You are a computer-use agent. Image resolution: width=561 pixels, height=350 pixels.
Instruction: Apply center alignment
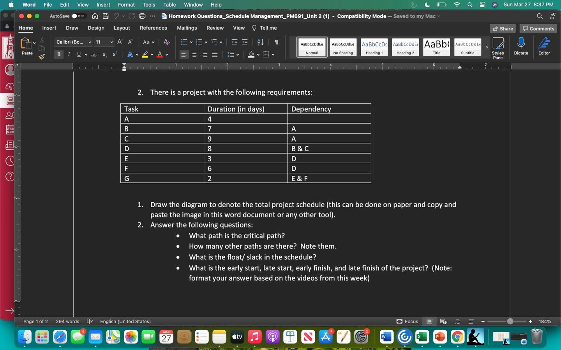tap(194, 54)
